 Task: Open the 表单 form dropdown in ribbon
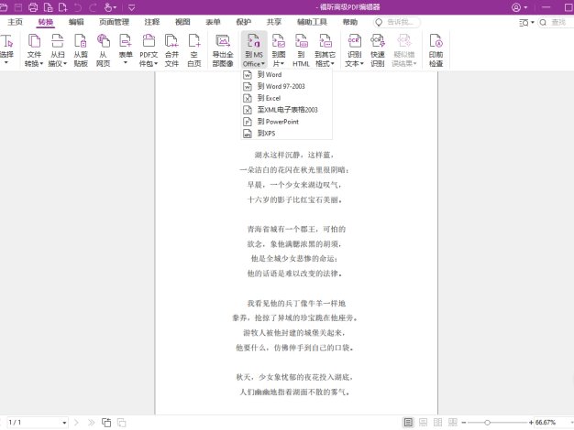pos(126,49)
